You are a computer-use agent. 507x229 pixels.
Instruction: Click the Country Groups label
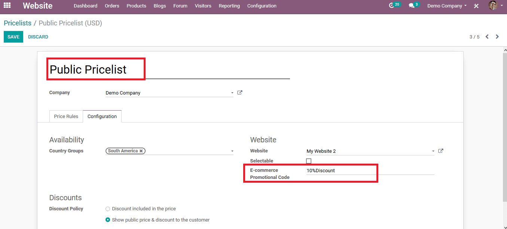66,151
